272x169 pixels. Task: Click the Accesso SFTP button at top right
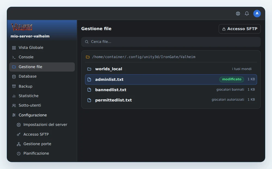(240, 29)
